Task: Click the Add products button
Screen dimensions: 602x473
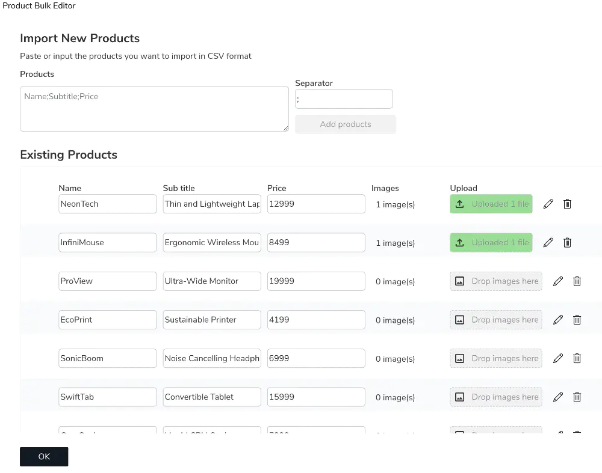Action: (x=345, y=124)
